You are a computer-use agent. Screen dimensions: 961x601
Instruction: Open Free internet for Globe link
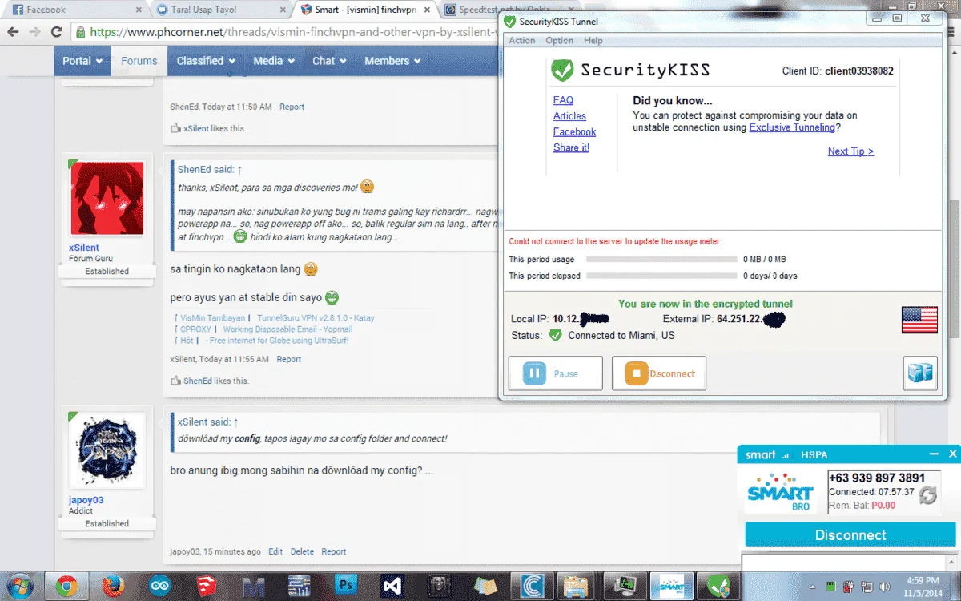[279, 341]
